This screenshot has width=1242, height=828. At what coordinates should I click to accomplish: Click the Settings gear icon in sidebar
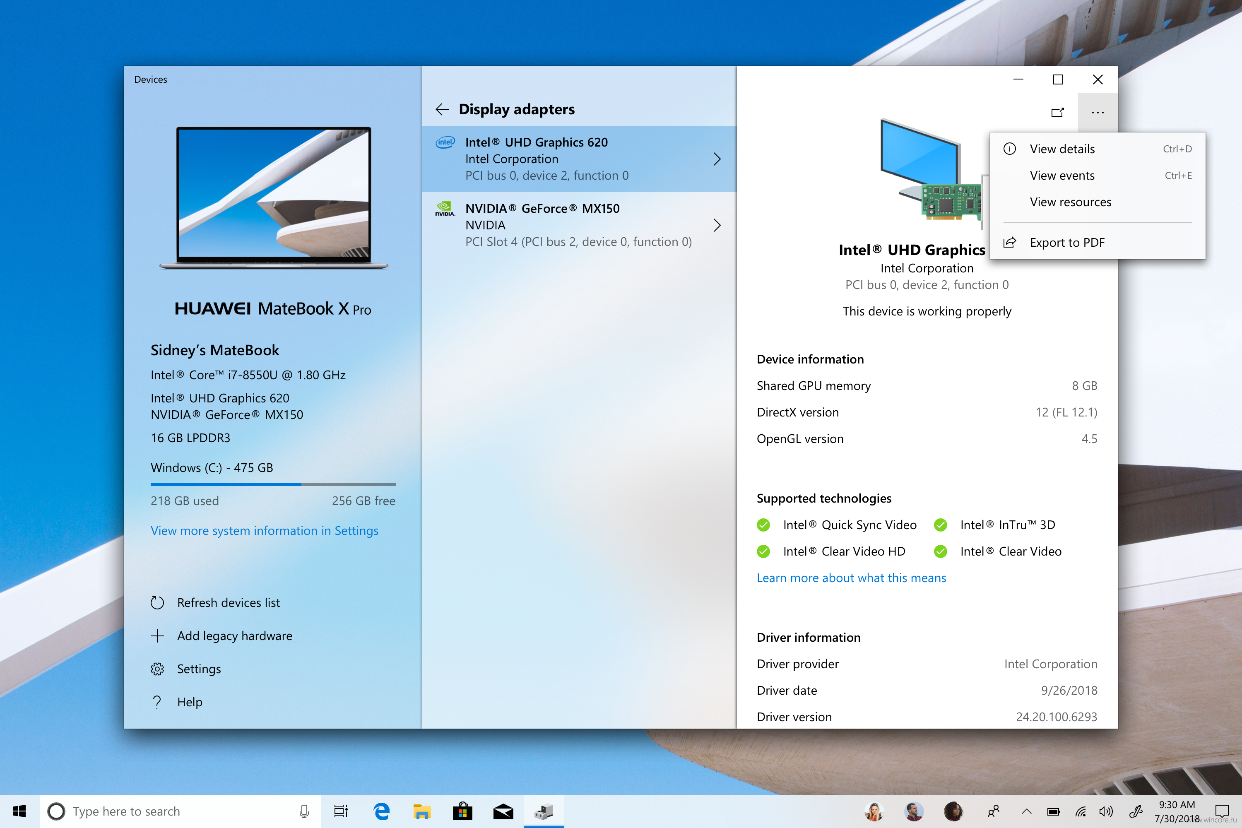click(x=157, y=669)
